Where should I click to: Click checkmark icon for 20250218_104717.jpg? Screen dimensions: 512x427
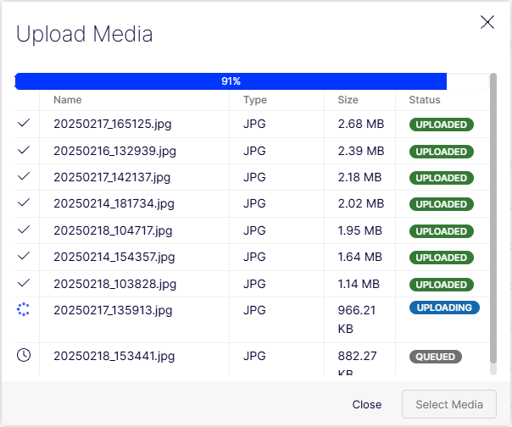[x=24, y=230]
